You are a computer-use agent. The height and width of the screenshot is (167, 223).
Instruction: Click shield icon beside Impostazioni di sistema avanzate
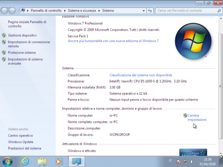[4, 59]
